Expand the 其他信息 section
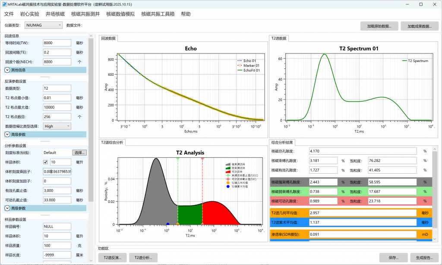The width and height of the screenshot is (442, 265). tap(8, 69)
